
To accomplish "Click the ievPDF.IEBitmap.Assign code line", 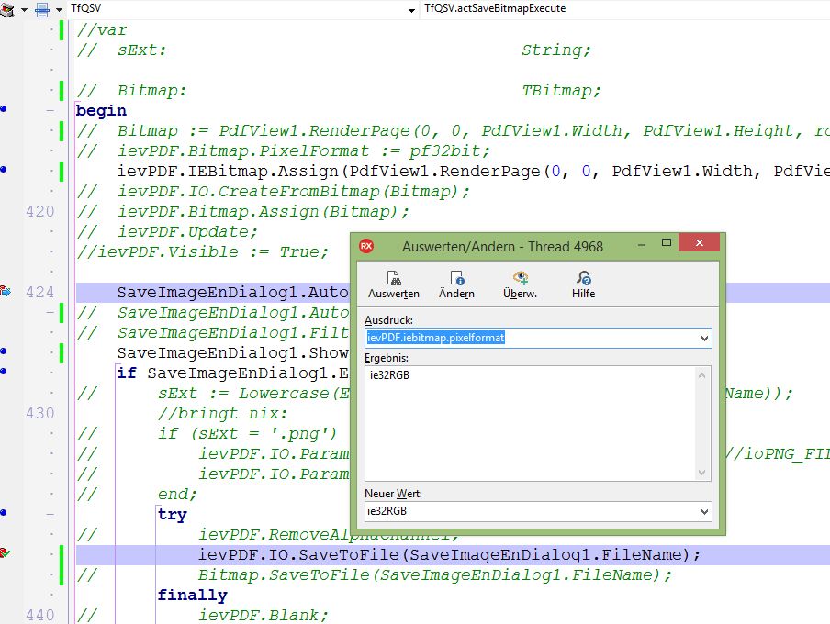I will coord(473,172).
